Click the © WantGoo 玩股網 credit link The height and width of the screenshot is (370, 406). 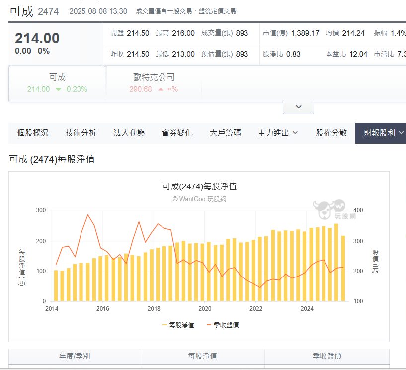point(199,199)
